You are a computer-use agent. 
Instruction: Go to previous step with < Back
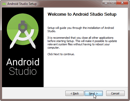click(75, 93)
